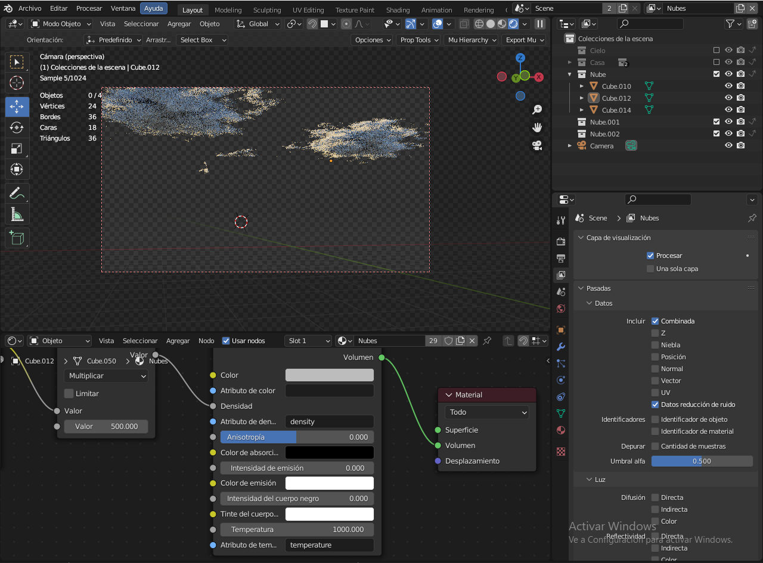The height and width of the screenshot is (563, 763).
Task: Open the Multiplicar operation dropdown
Action: click(x=106, y=376)
